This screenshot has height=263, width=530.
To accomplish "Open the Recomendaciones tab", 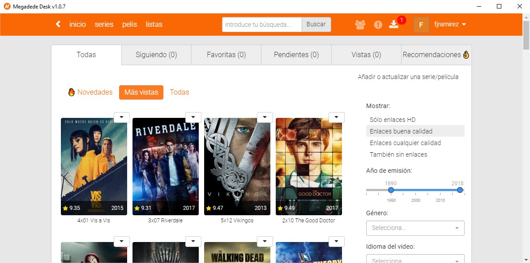I will (436, 54).
